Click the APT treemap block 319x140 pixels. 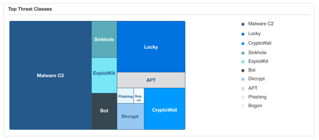(151, 80)
